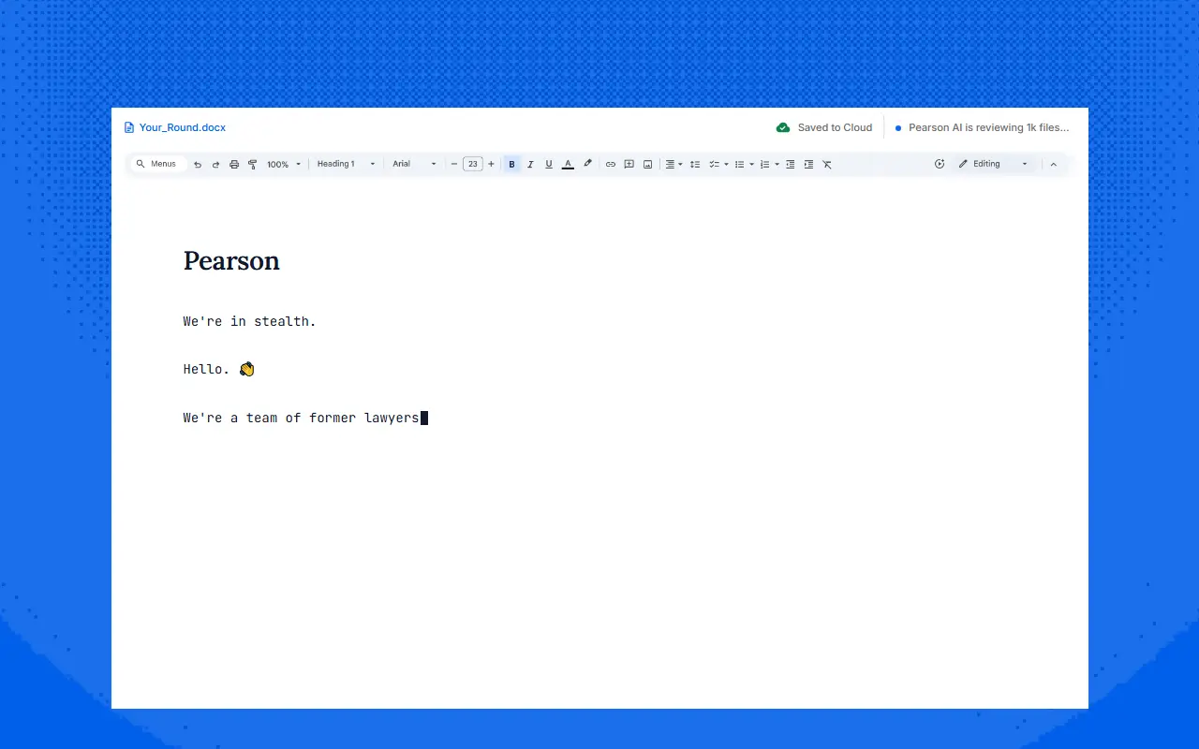1199x749 pixels.
Task: Insert a link
Action: pos(611,164)
